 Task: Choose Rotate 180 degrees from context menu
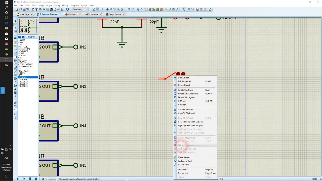186,97
